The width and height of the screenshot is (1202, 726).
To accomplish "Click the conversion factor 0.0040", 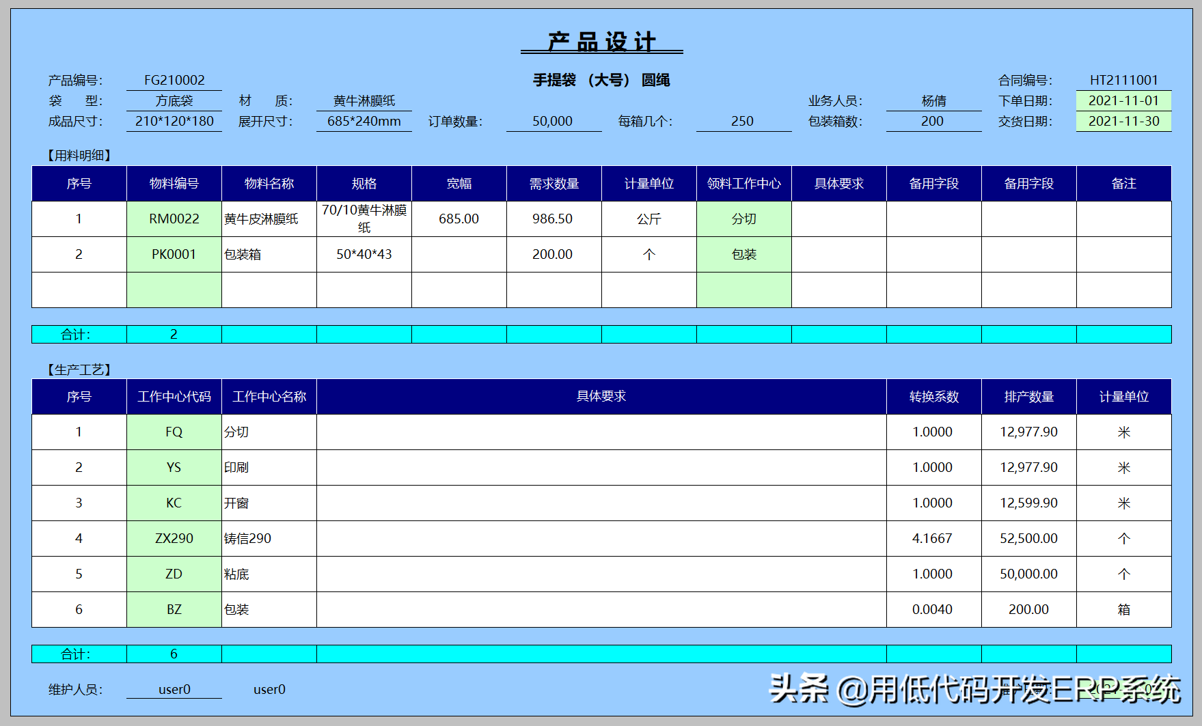I will pyautogui.click(x=934, y=610).
